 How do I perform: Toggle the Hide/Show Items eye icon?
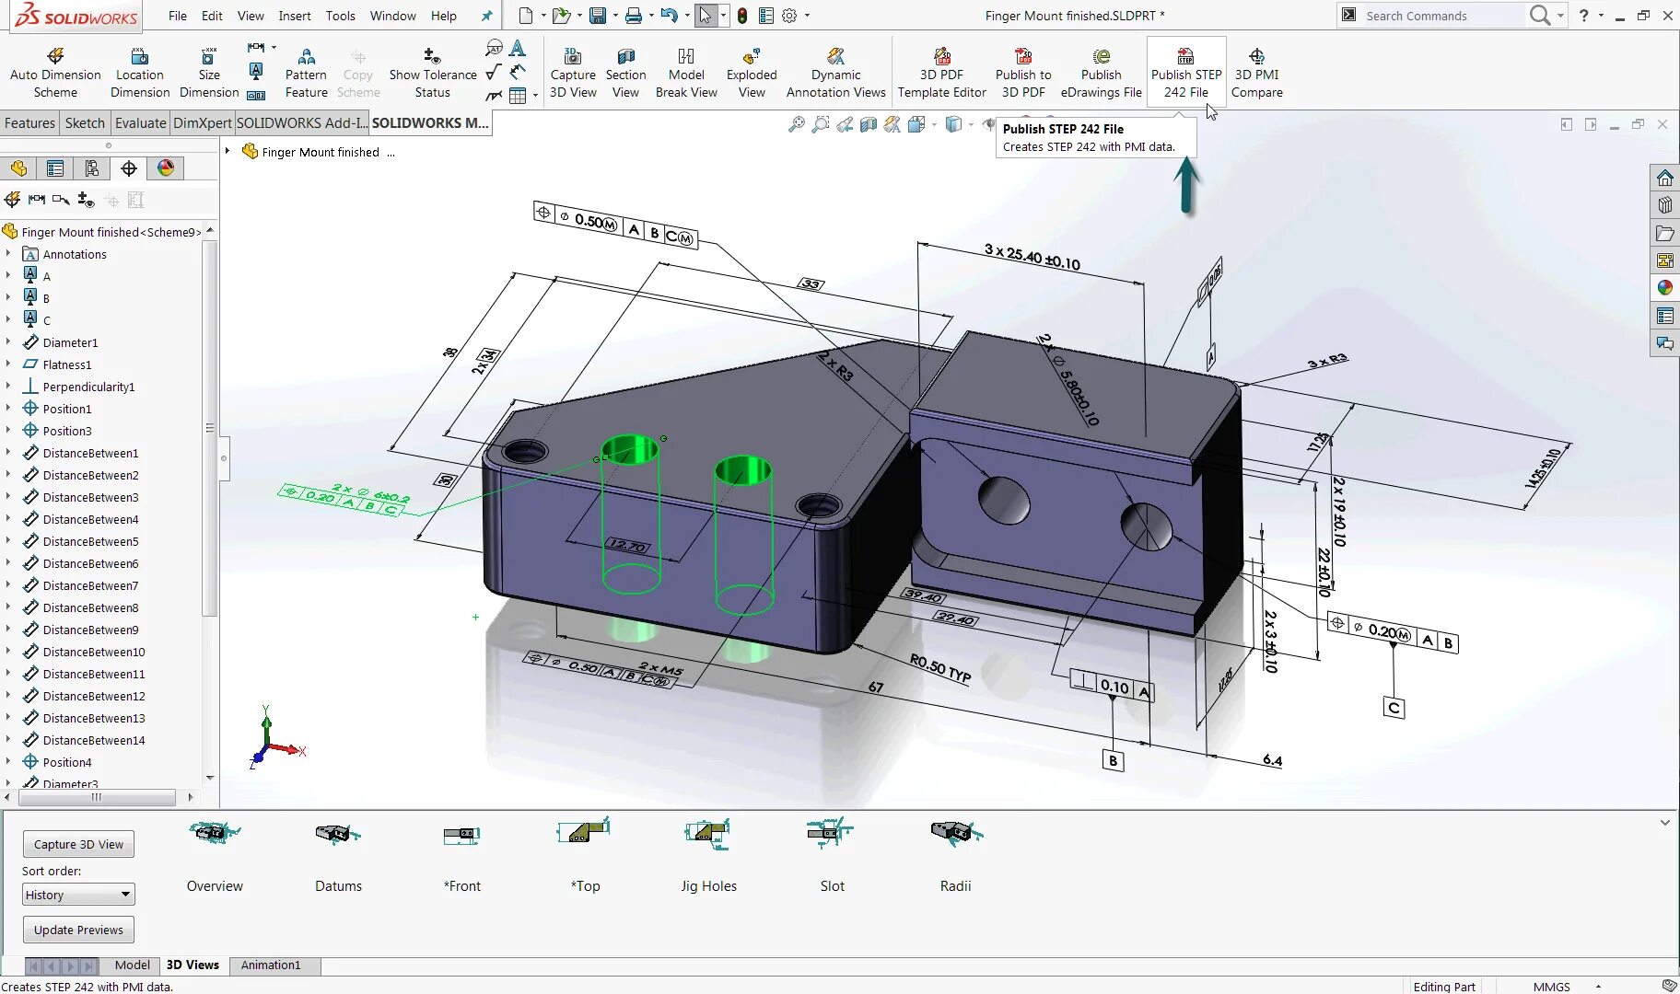(990, 124)
